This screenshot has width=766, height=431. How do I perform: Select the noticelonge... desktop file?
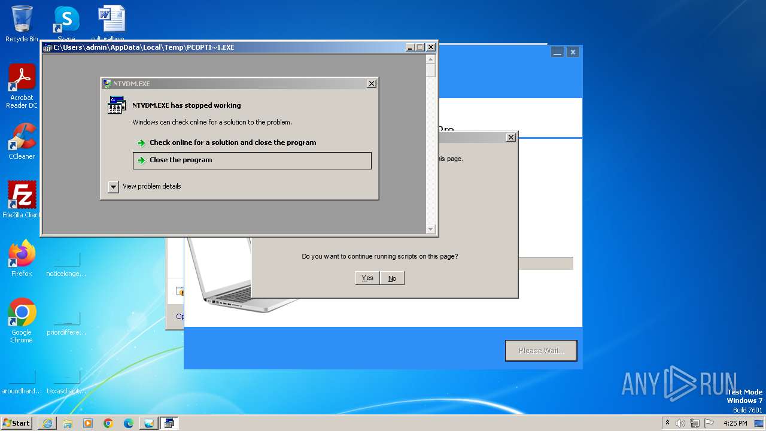pyautogui.click(x=66, y=263)
